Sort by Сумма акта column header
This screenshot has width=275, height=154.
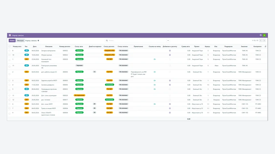point(186,46)
